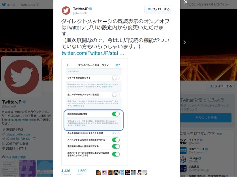Image resolution: width=237 pixels, height=177 pixels.
Task: Click the embedded privacy settings image
Action: 94,112
